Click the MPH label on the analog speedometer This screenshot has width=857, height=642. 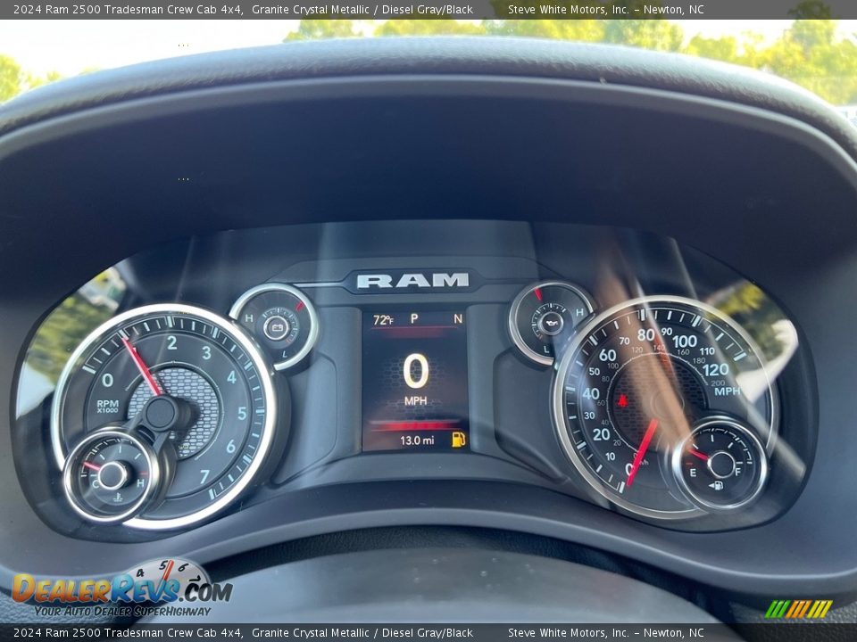click(727, 391)
